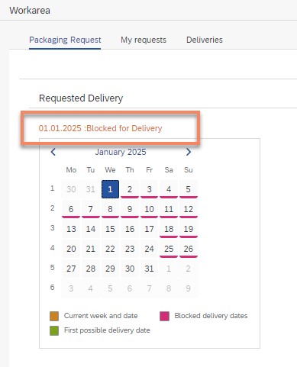This screenshot has width=297, height=367.
Task: Select January 1 in the calendar
Action: tap(110, 189)
